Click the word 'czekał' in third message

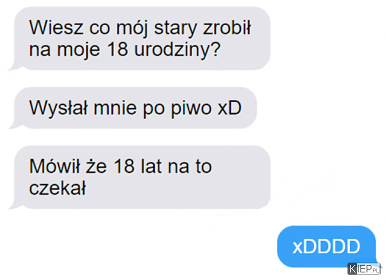coord(58,189)
